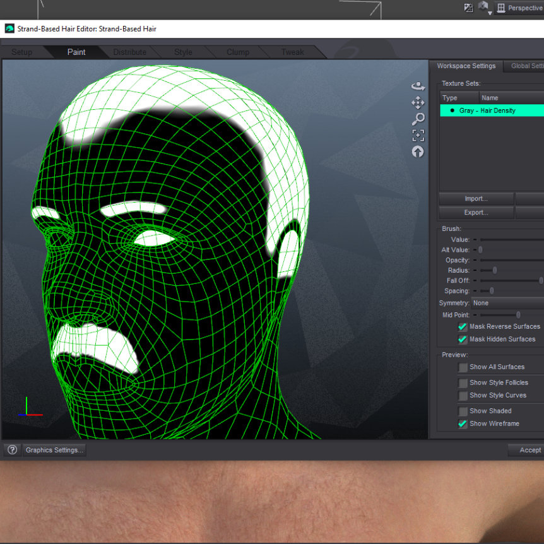
Task: Select the zoom magnifier view icon
Action: point(418,119)
